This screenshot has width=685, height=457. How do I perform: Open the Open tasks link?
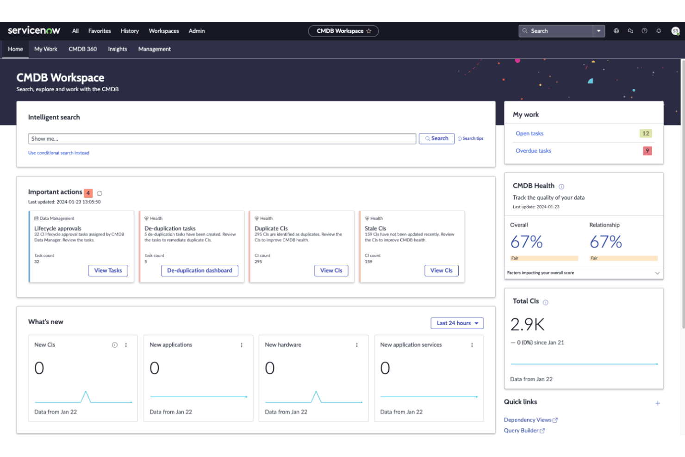coord(529,133)
